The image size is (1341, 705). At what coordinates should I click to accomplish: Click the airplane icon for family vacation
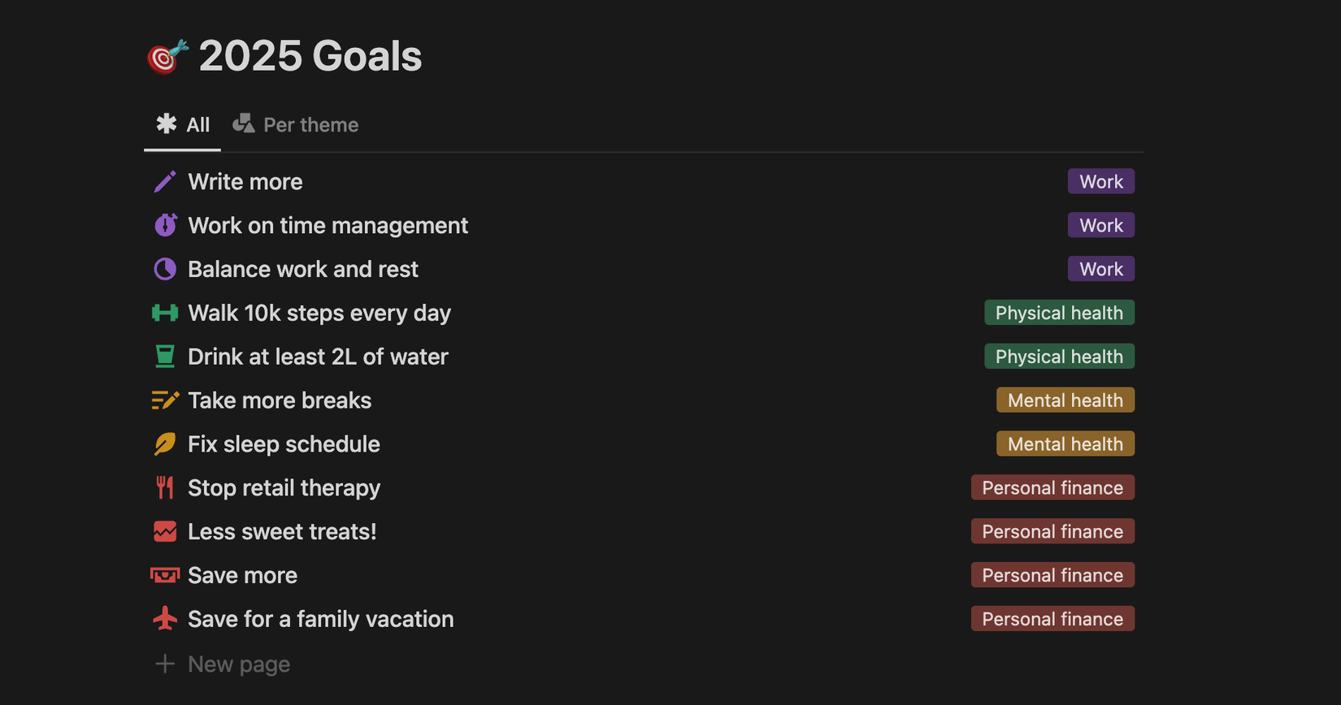coord(165,619)
